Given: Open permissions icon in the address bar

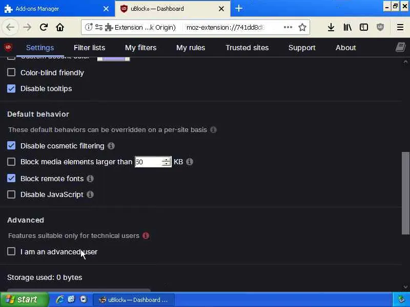Looking at the screenshot, I should click(x=99, y=27).
